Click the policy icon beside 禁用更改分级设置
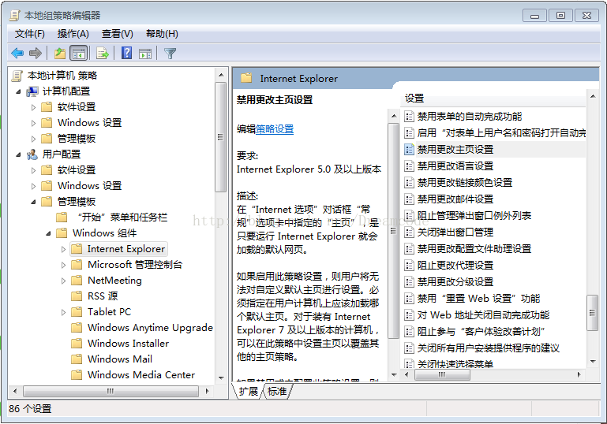The height and width of the screenshot is (424, 607). click(x=409, y=282)
